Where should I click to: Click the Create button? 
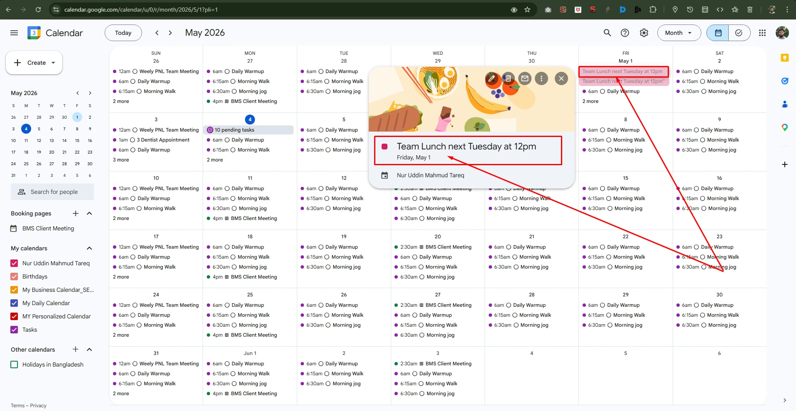click(34, 63)
